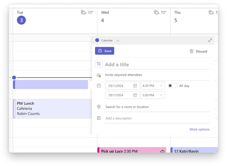
Task: Select the Tue 3 day header
Action: (21, 18)
